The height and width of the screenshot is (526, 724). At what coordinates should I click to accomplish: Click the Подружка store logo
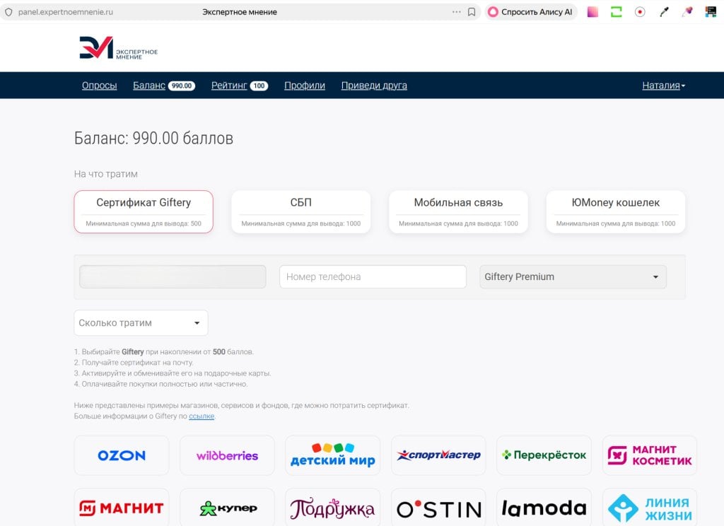pyautogui.click(x=332, y=508)
